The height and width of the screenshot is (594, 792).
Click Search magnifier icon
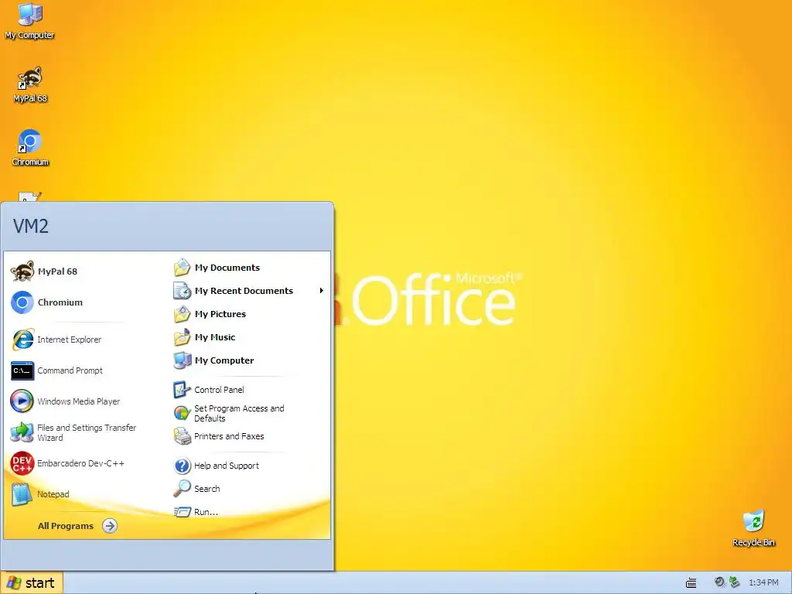[182, 489]
